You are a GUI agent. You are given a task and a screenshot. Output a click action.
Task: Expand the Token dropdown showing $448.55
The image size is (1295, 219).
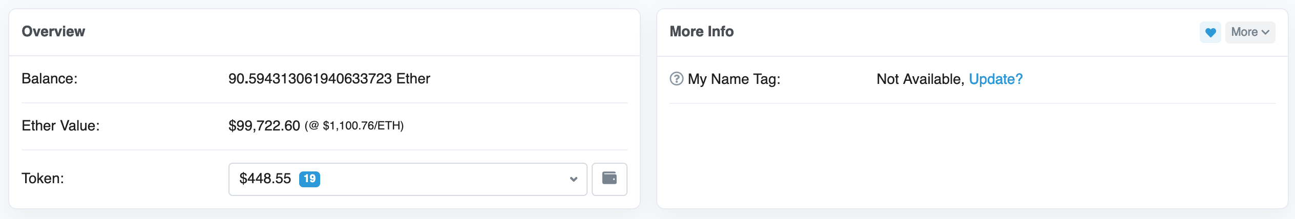coord(407,179)
